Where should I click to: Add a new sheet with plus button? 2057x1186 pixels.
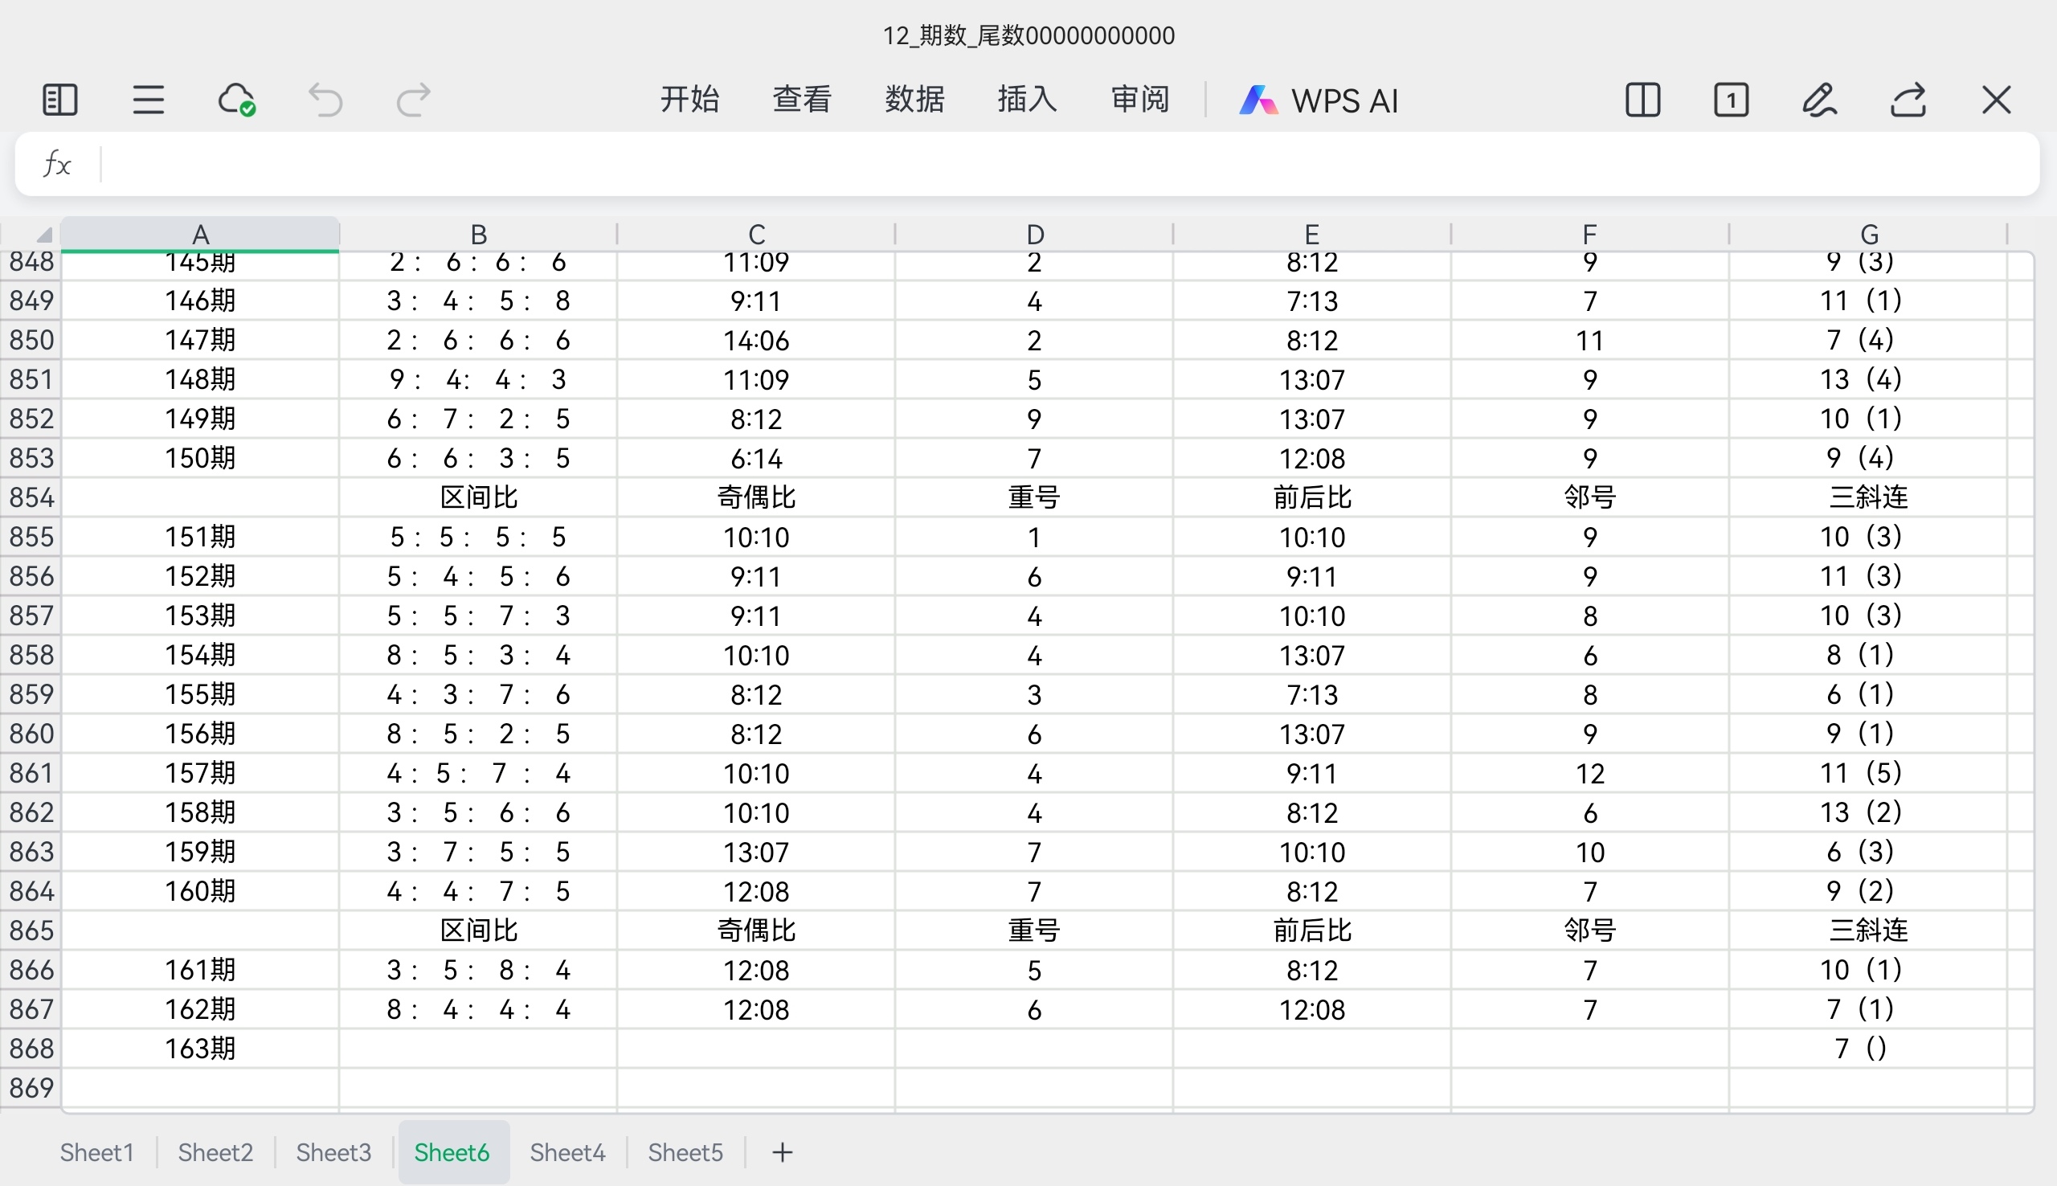click(x=782, y=1151)
